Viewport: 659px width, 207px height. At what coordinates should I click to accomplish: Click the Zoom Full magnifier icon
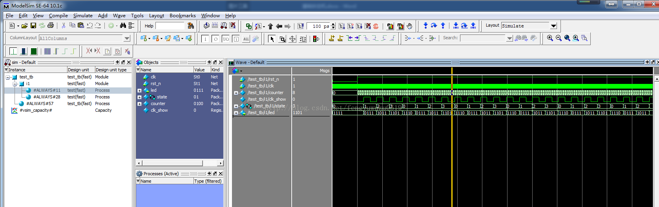pyautogui.click(x=567, y=38)
